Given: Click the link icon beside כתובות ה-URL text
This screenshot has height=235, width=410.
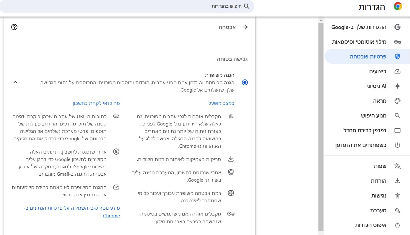Looking at the screenshot, I should [116, 116].
